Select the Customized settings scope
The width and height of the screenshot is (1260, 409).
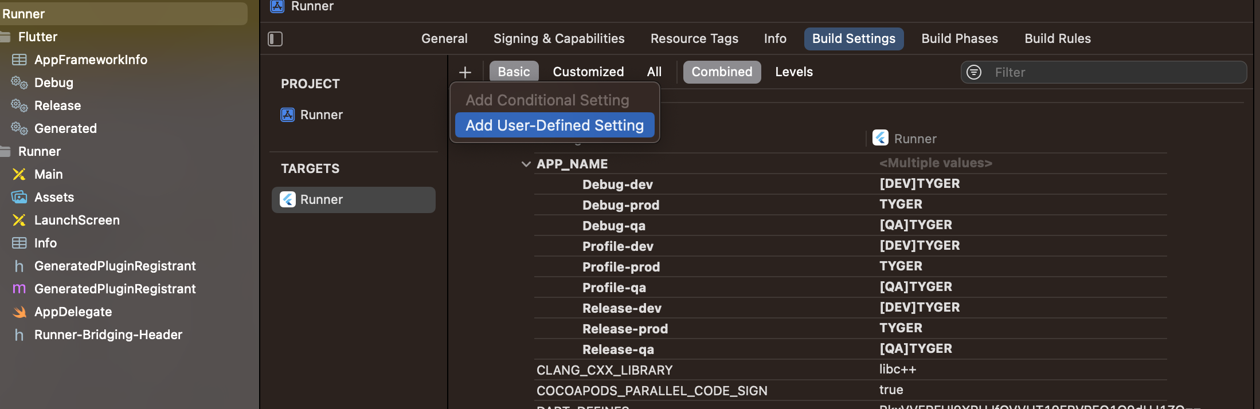pyautogui.click(x=588, y=72)
